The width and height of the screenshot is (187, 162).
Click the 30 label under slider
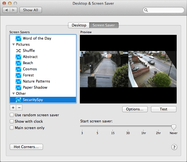click(128, 133)
